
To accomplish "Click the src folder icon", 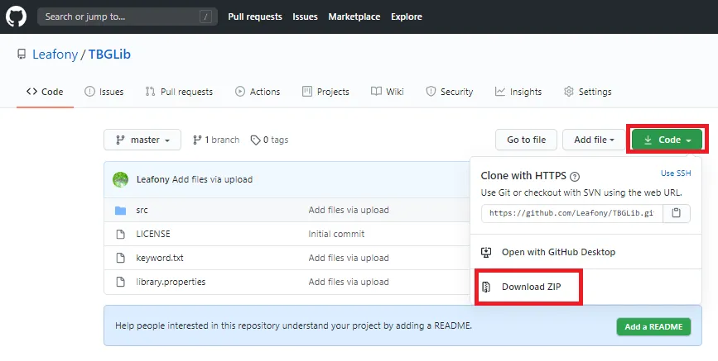I will (120, 211).
